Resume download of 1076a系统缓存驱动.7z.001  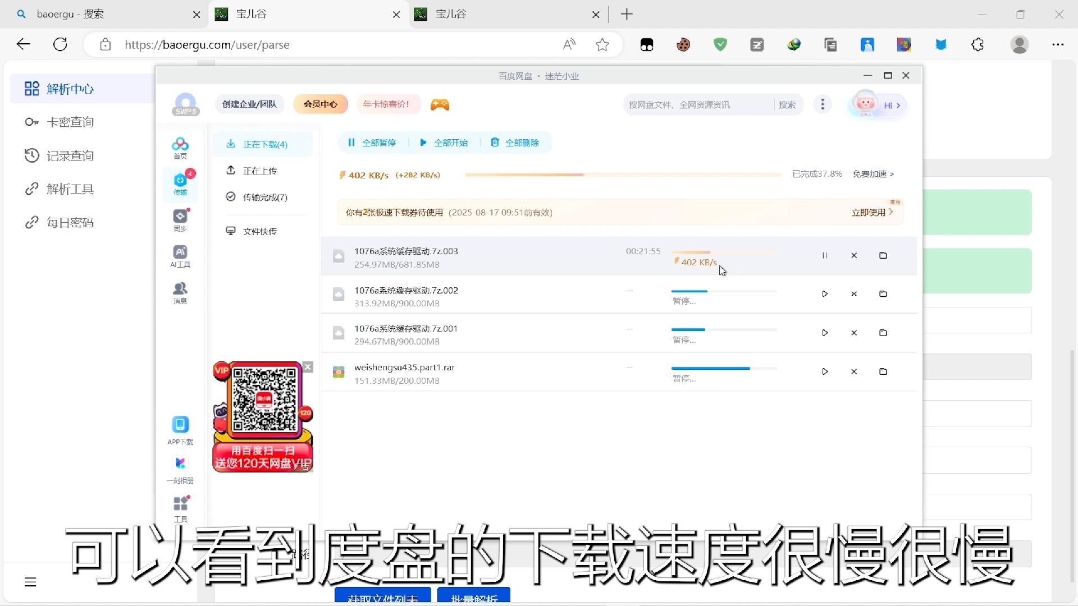click(x=825, y=333)
